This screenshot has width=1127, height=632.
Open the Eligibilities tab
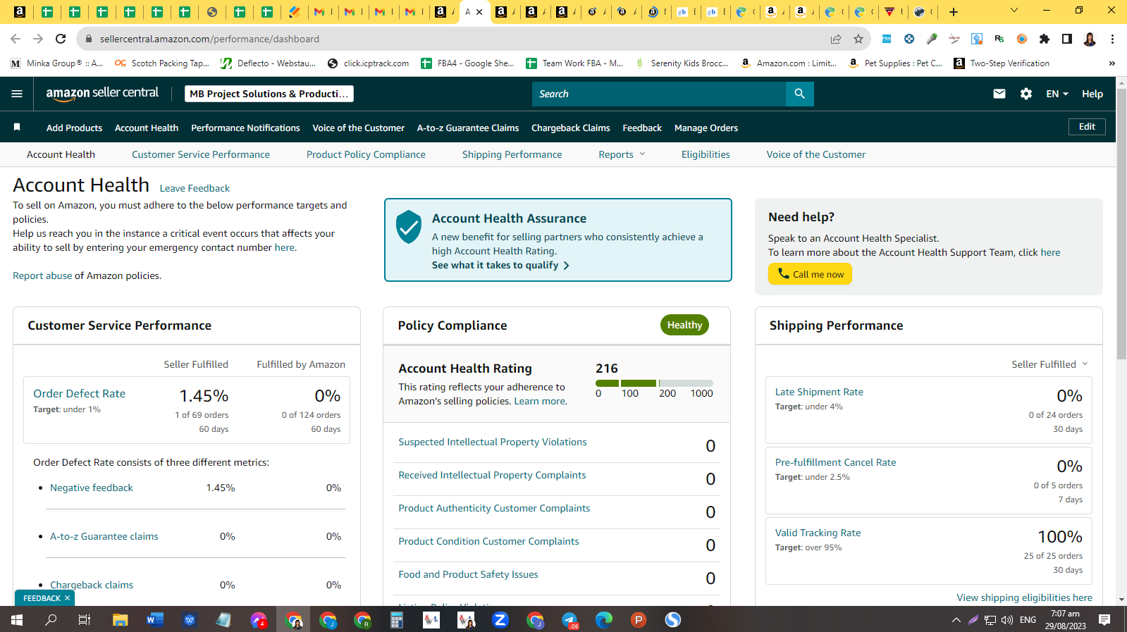[x=706, y=154]
